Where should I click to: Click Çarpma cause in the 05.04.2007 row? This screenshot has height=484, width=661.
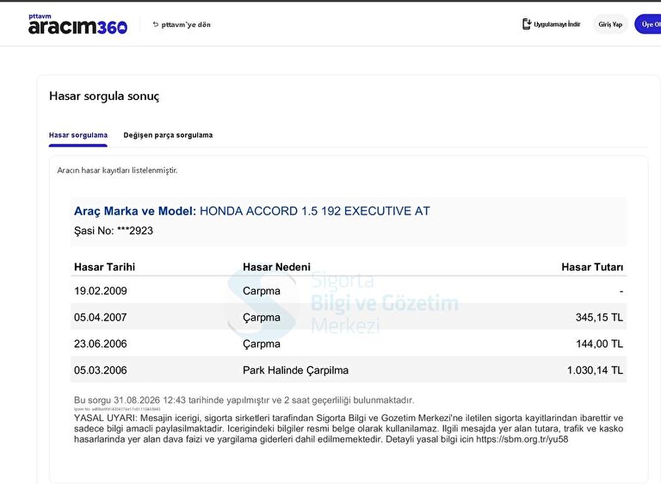tap(262, 318)
